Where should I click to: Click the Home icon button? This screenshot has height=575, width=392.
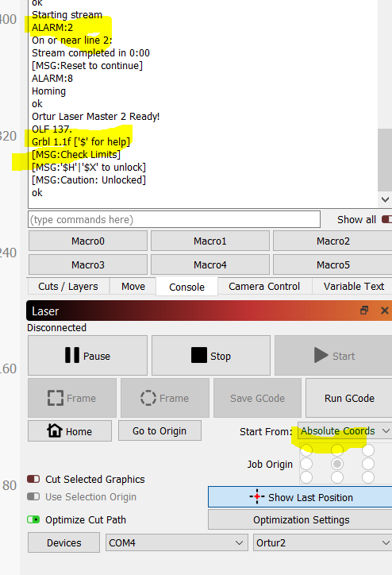(x=70, y=431)
